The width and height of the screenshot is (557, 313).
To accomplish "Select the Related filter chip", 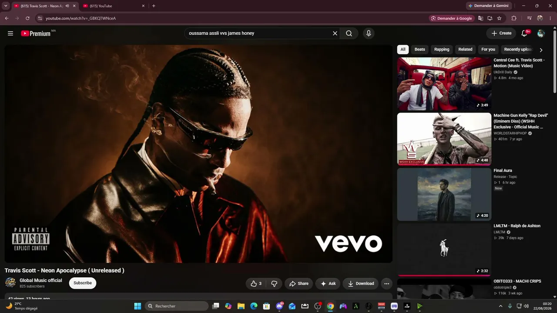I will coord(465,50).
